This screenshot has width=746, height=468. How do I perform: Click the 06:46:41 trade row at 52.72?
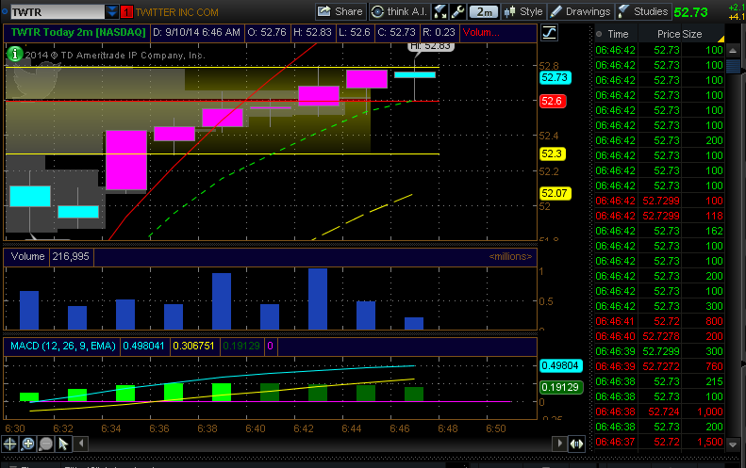tap(659, 321)
